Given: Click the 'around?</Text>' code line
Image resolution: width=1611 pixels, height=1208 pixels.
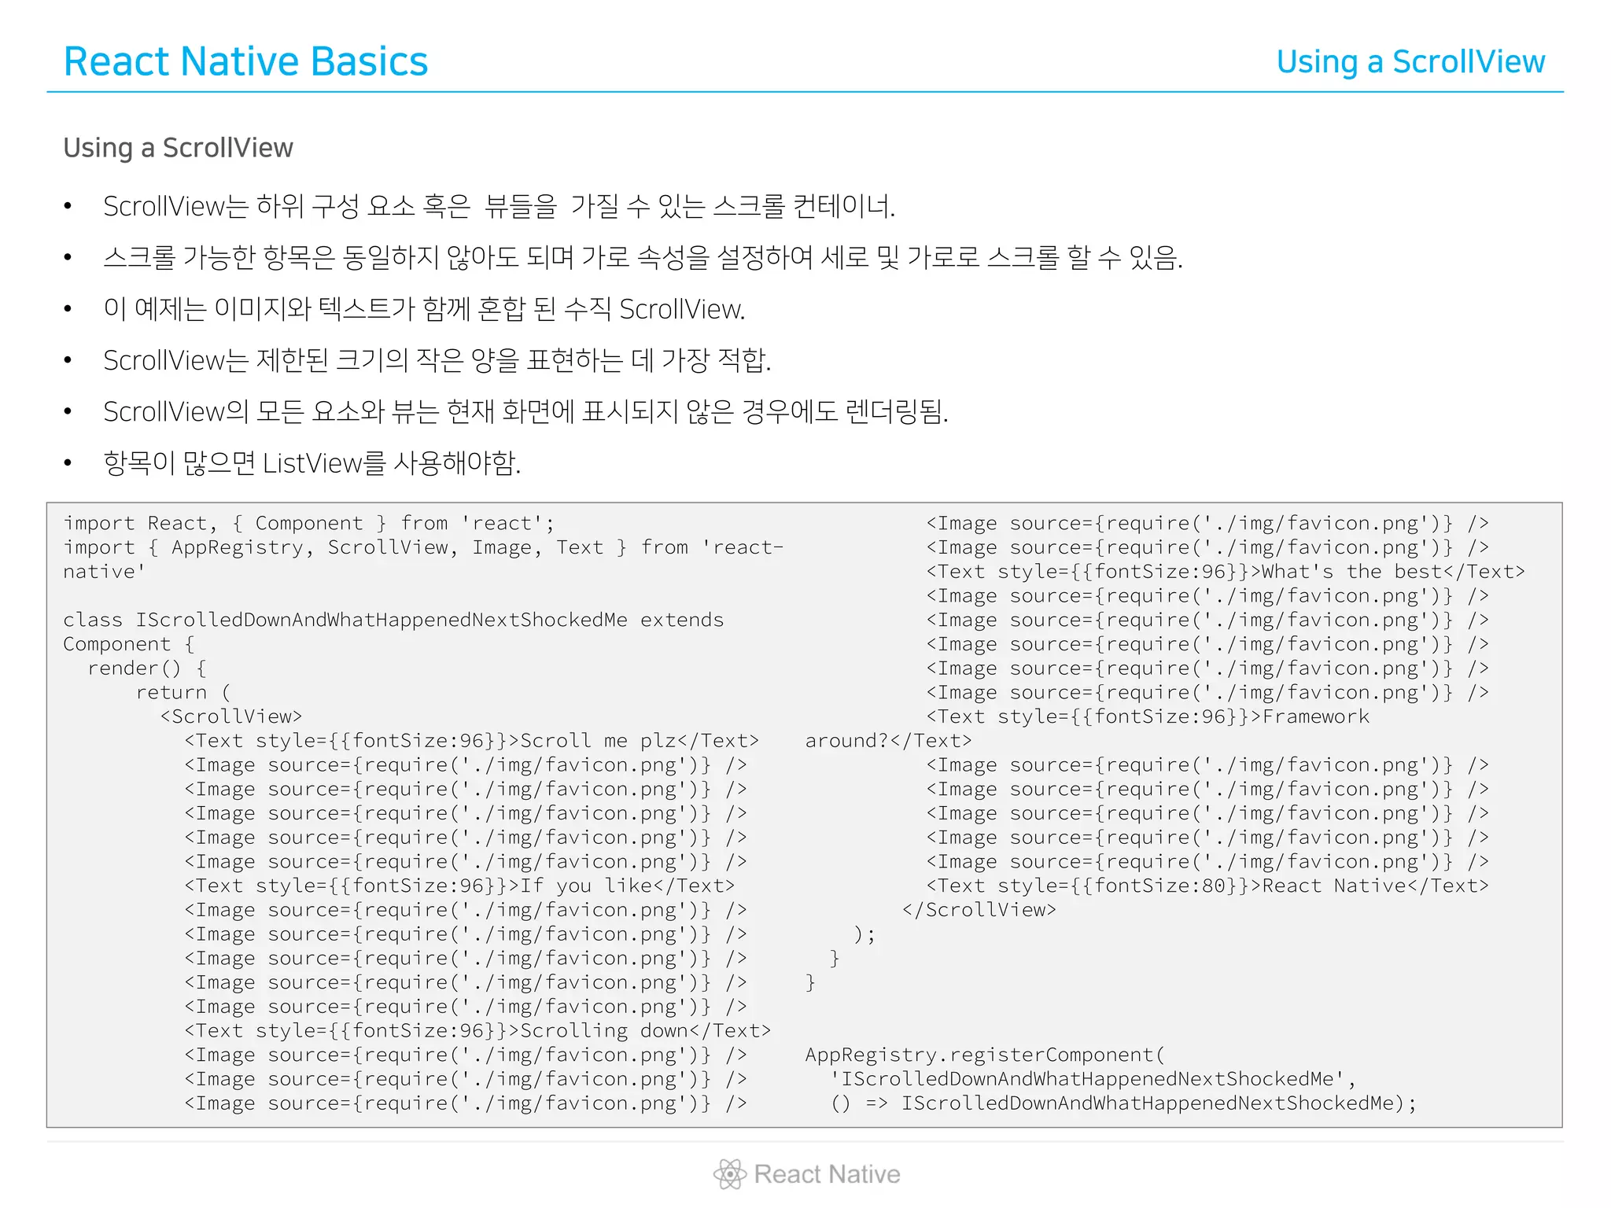Looking at the screenshot, I should point(888,741).
